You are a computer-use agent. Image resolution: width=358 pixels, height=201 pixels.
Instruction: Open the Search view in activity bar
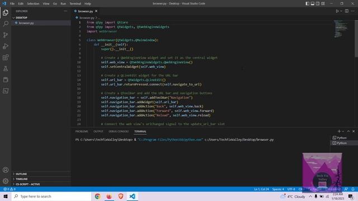[6, 23]
